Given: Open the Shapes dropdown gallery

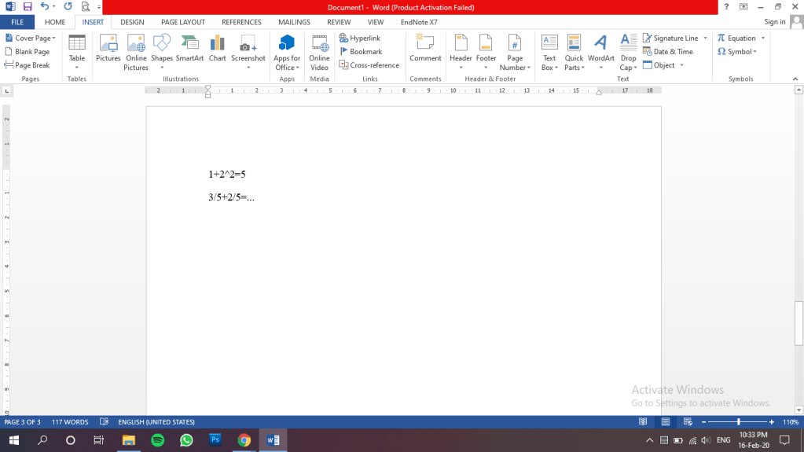Looking at the screenshot, I should [x=162, y=50].
